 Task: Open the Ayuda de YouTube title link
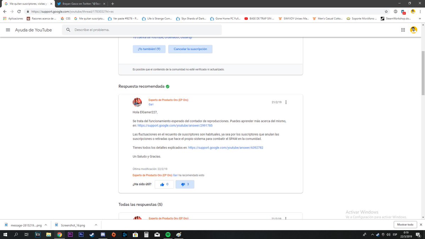[x=33, y=30]
